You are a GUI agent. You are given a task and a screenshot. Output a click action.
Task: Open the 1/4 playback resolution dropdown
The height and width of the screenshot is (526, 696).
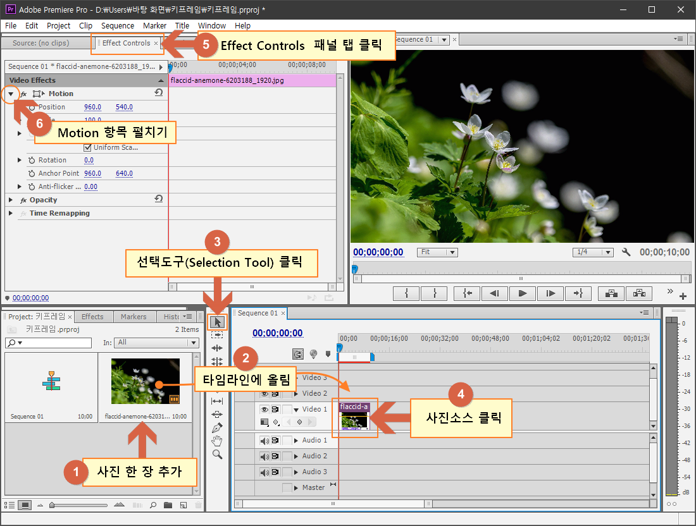pyautogui.click(x=593, y=252)
